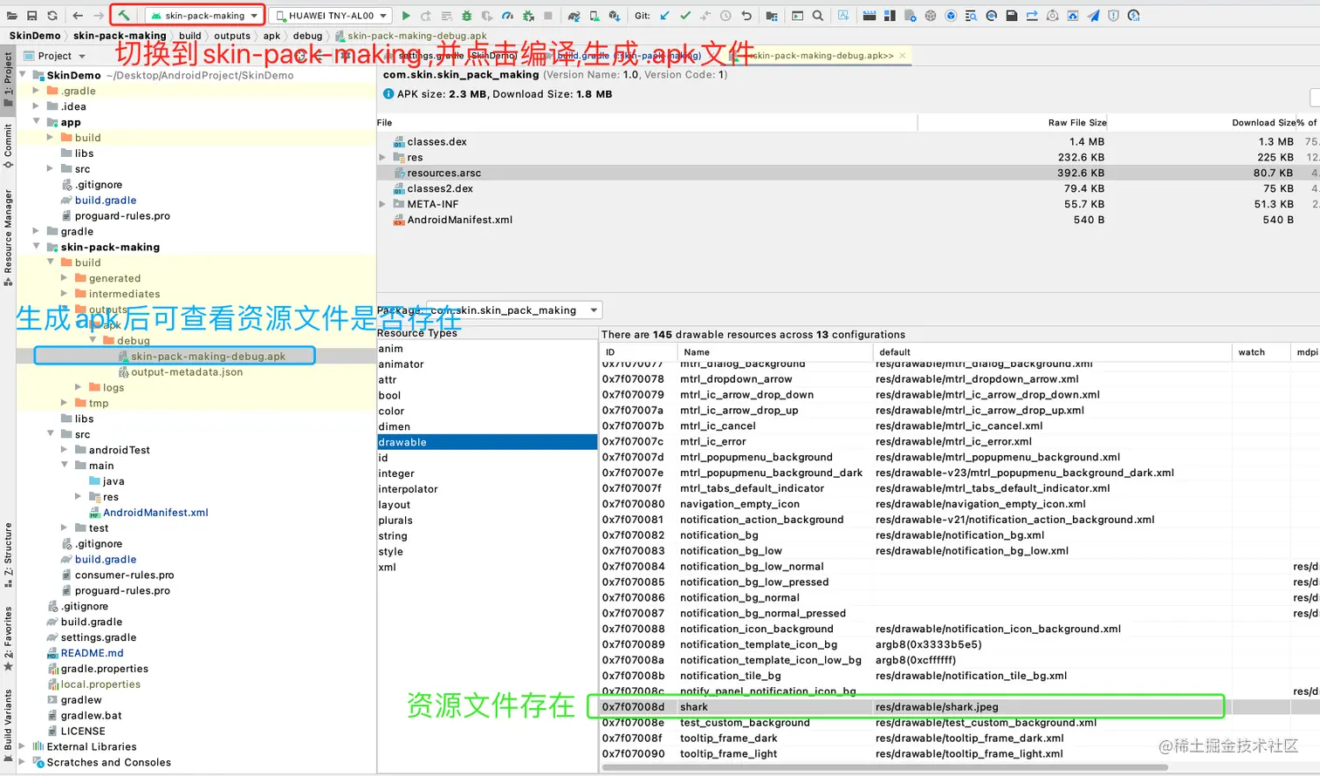Select the skin-pack-making-debug.apk editor tab

point(821,56)
